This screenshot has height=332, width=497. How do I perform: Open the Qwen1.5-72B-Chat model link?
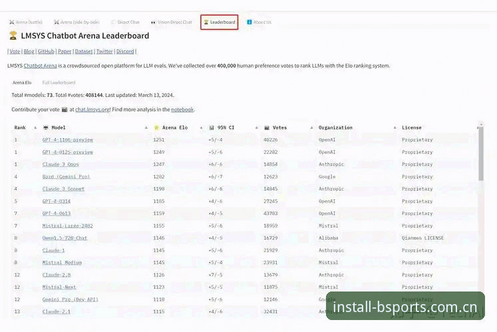65,238
